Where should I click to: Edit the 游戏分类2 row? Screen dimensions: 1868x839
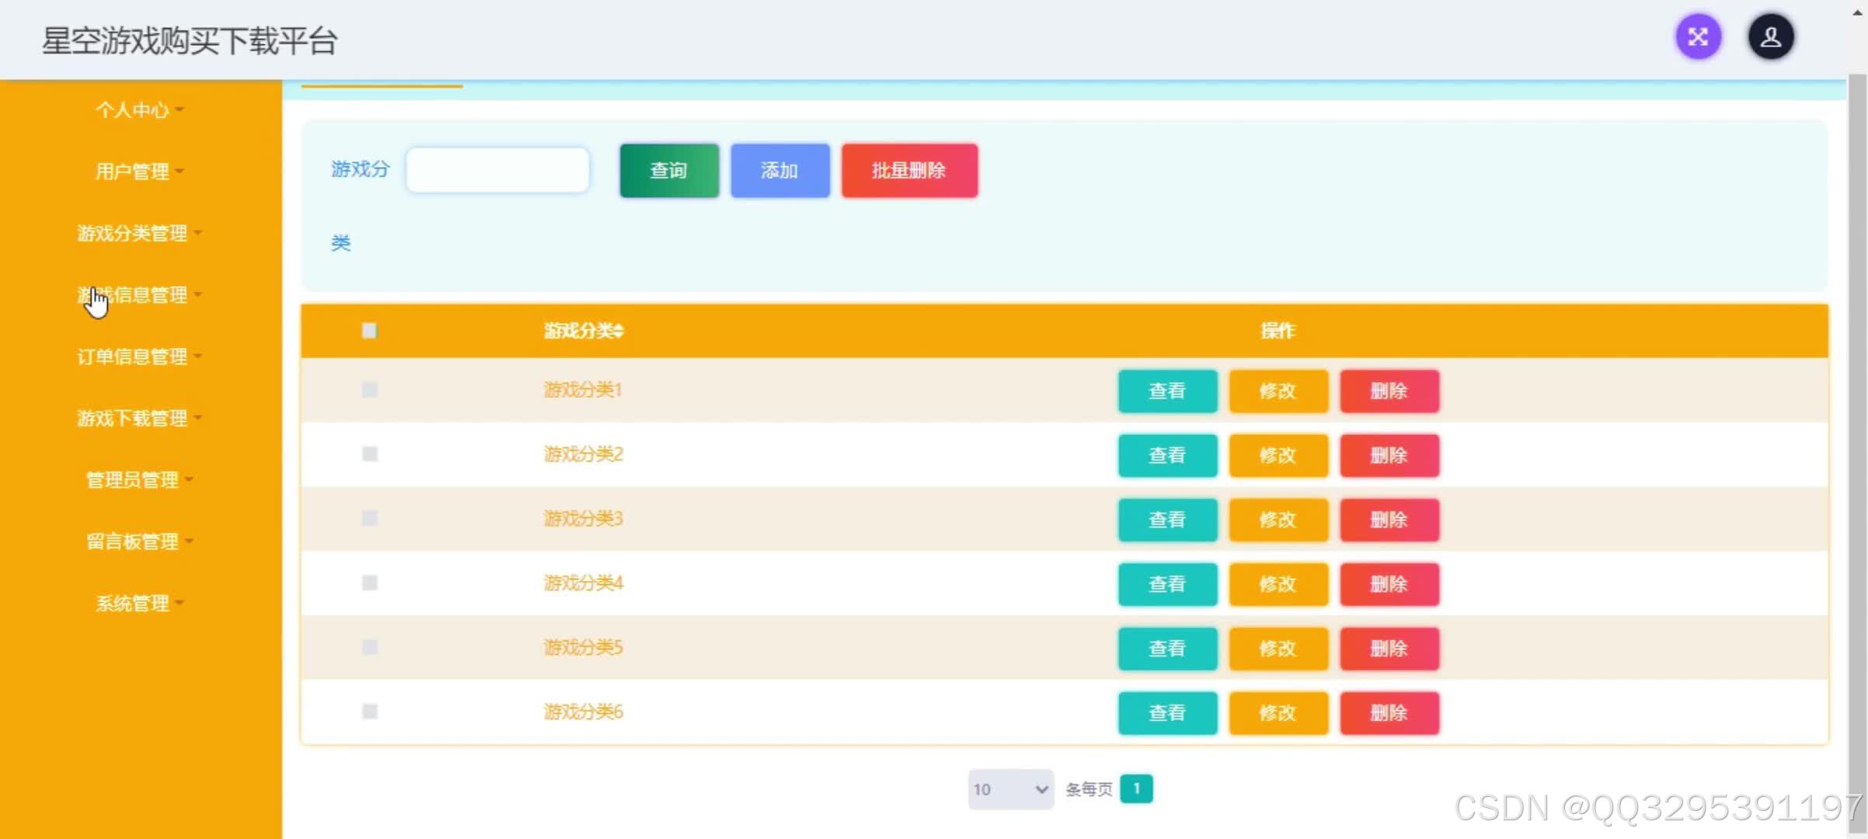pos(1278,456)
